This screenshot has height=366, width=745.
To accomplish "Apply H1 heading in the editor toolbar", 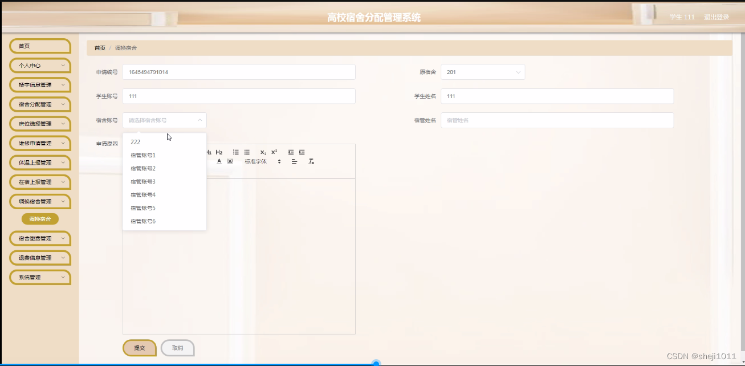I will coord(208,152).
